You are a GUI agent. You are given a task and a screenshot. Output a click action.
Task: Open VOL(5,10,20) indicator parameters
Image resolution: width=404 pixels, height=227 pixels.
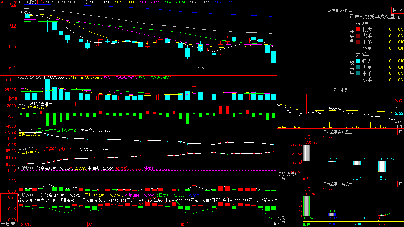click(x=30, y=77)
